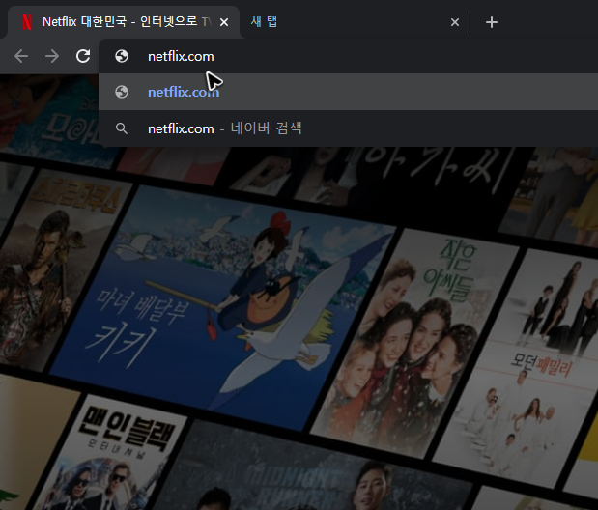Switch to the Netflix 대한민국 tab

pos(124,22)
